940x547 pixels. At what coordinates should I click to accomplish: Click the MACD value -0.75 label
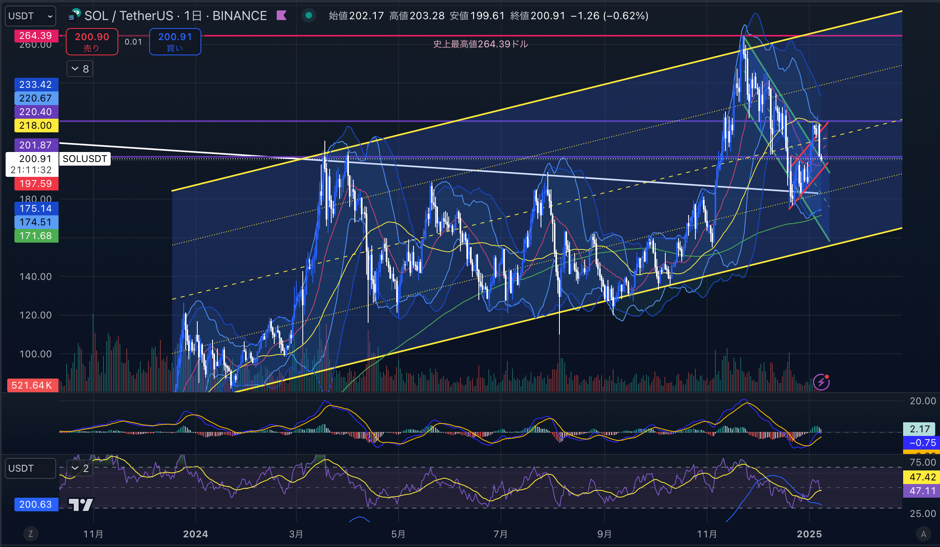[922, 443]
